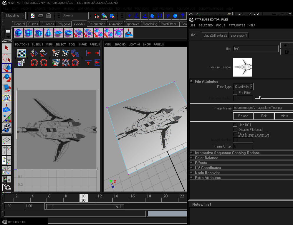Viewport: 293px width, 225px height.
Task: Click the Image Name path field
Action: coord(263,108)
